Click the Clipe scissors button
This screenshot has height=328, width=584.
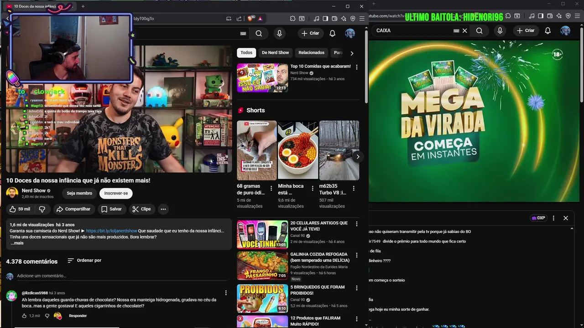[141, 209]
